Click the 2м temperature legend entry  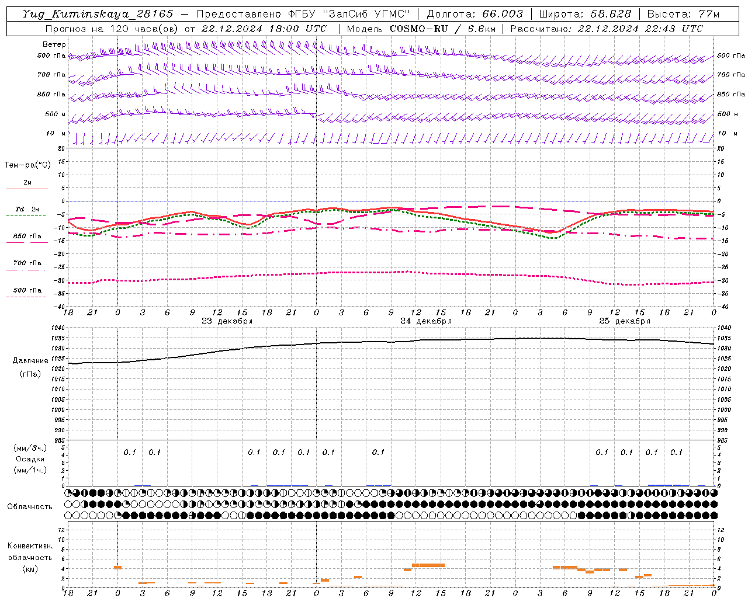click(x=27, y=183)
